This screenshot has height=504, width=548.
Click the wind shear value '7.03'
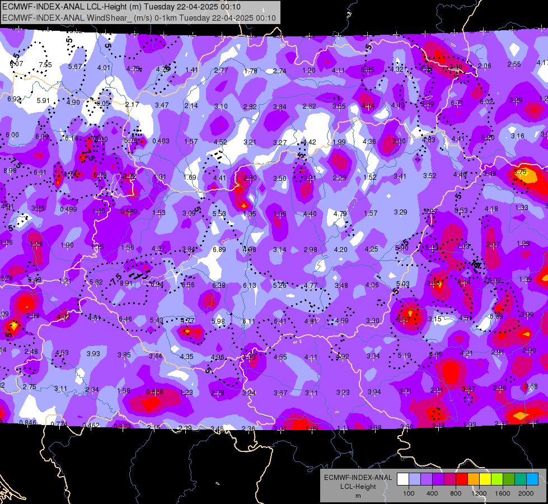[463, 246]
